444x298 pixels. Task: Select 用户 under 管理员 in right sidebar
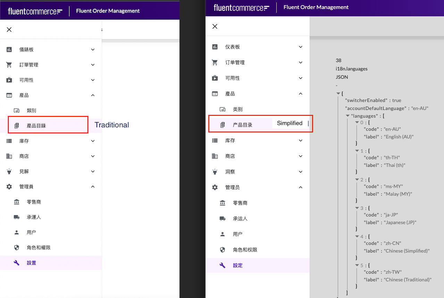pos(238,234)
